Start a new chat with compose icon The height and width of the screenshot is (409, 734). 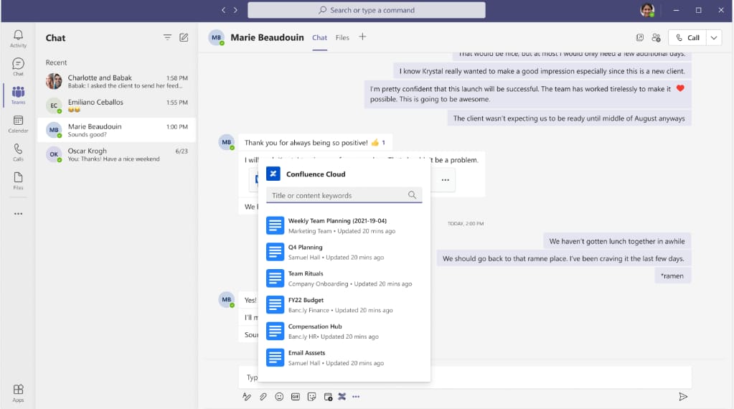click(184, 37)
